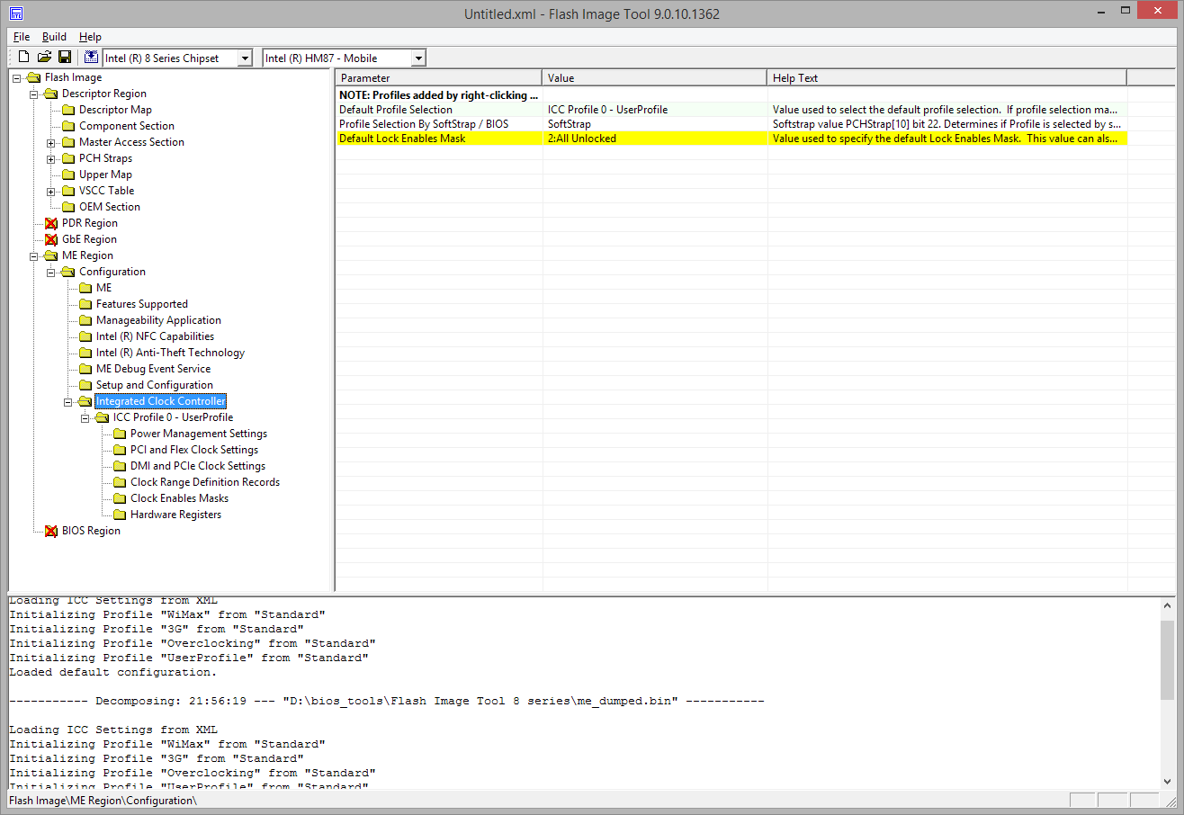Open the Intel HM87 - Mobile dropdown
Viewport: 1184px width, 815px height.
(x=418, y=58)
